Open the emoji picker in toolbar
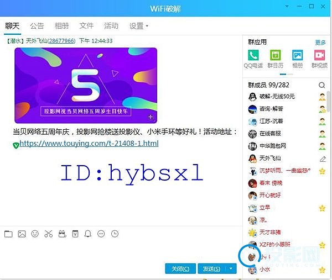Screen dimensions: 332x280 (x=35, y=234)
